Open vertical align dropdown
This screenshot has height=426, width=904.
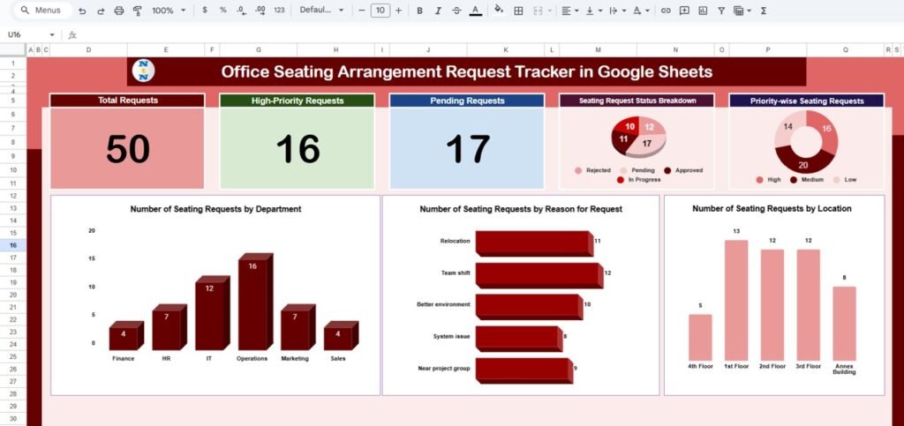coord(593,11)
